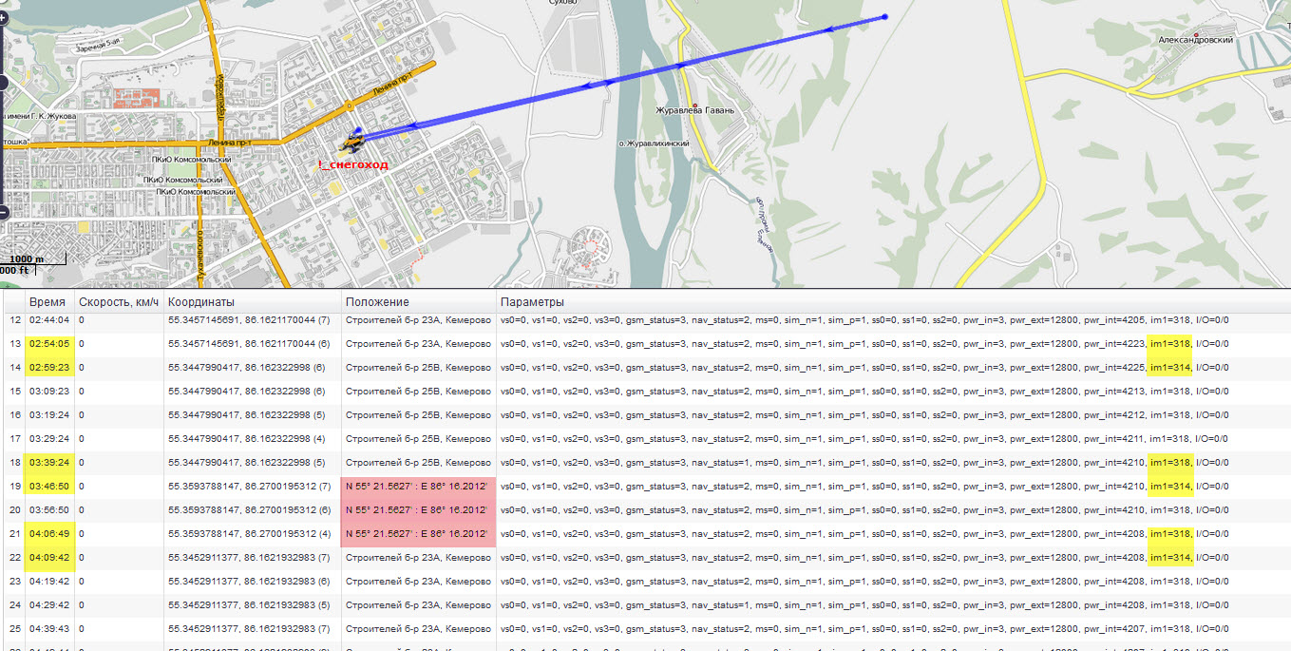Click the Параметры column header
1291x651 pixels.
pos(532,301)
